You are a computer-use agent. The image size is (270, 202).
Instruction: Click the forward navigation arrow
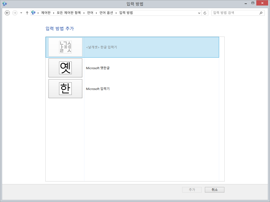click(15, 13)
